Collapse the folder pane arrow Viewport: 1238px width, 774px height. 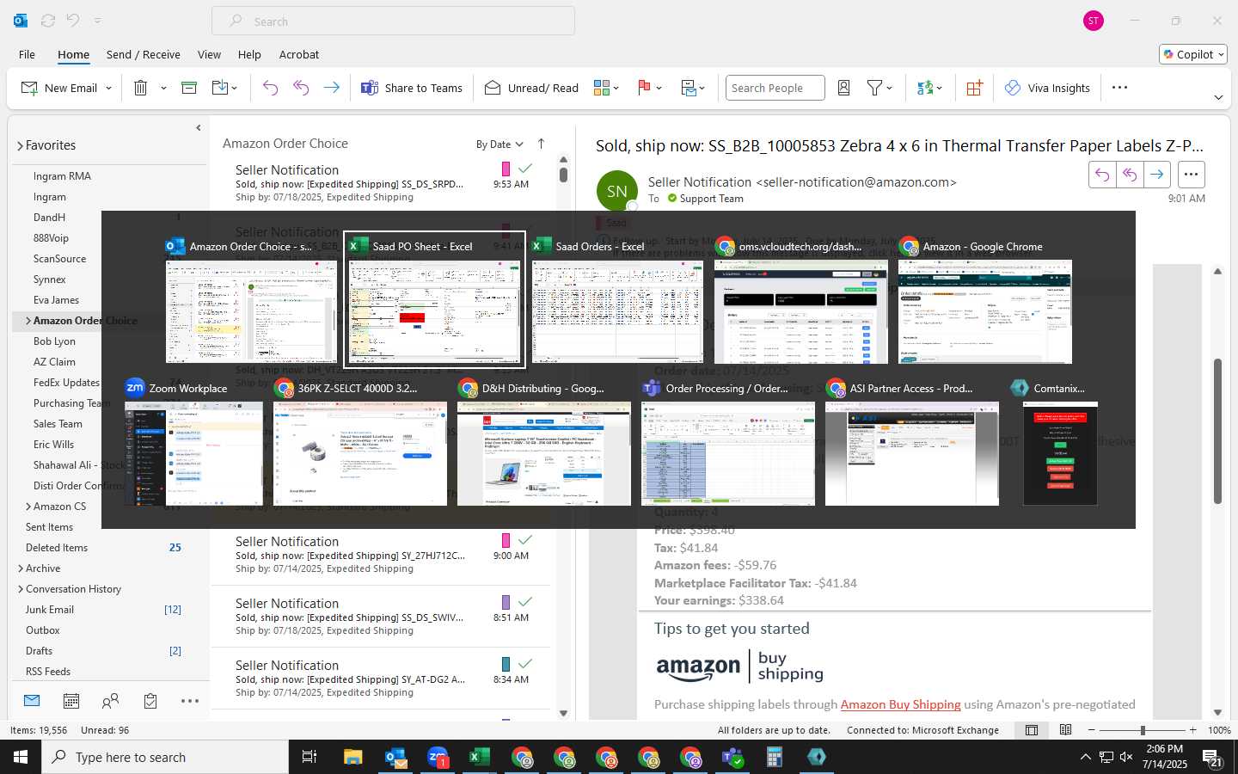[x=198, y=128]
